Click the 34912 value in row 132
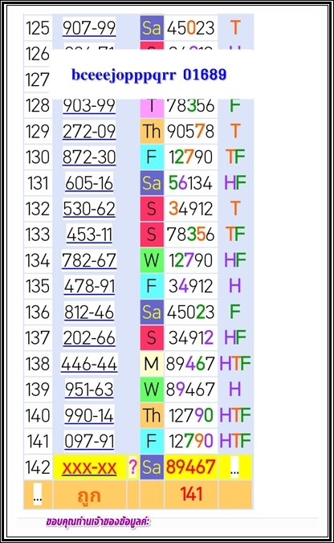This screenshot has width=334, height=543. [x=191, y=209]
